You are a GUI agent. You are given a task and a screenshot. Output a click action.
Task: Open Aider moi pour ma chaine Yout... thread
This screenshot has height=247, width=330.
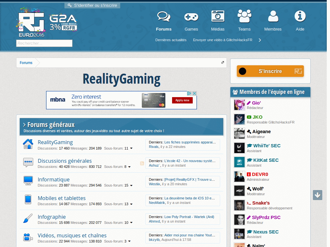(x=189, y=235)
